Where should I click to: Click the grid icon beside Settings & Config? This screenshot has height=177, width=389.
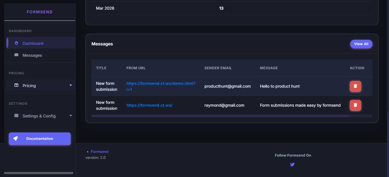[17, 116]
